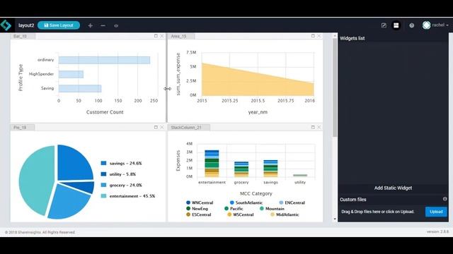Toggle ESCentral legend item
This screenshot has height=254, width=453.
click(x=198, y=214)
